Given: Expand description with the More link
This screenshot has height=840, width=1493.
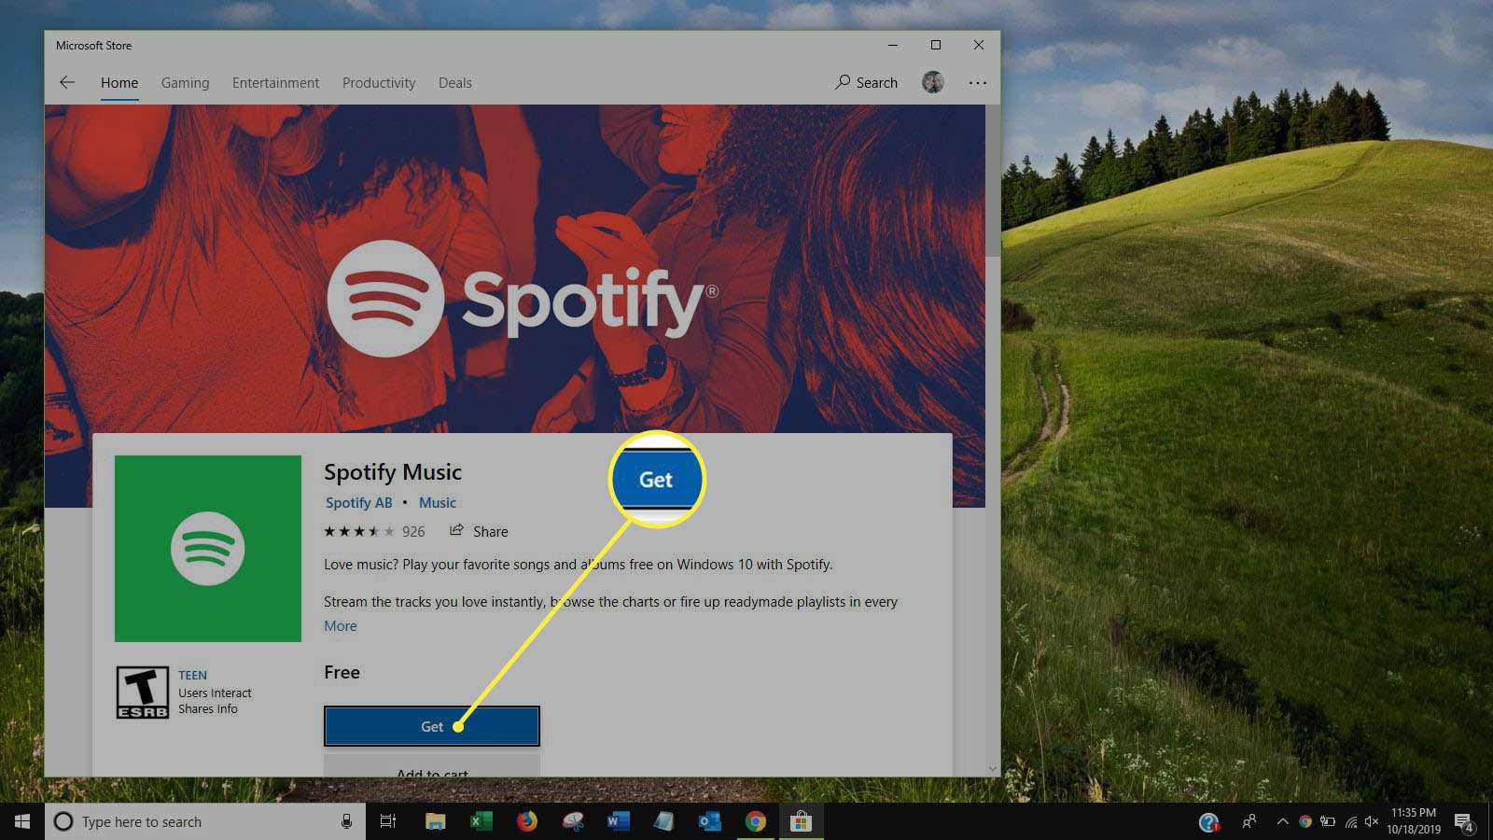Looking at the screenshot, I should click(x=341, y=626).
